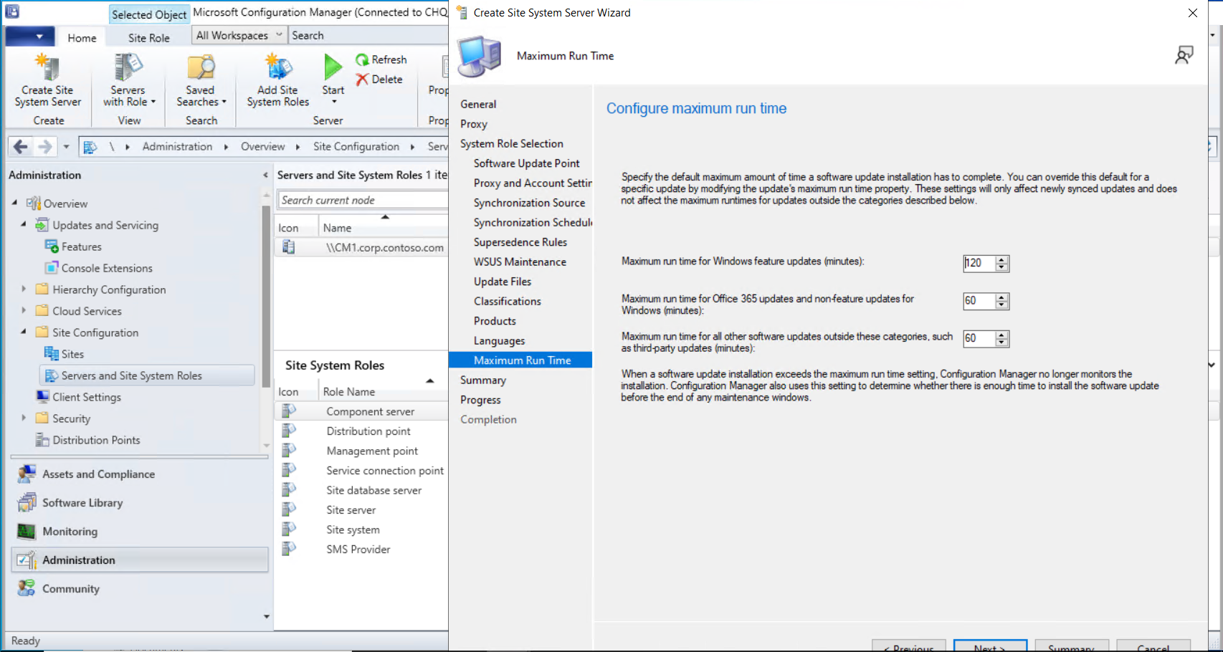Increase Office 365 updates run time
The height and width of the screenshot is (652, 1223).
pyautogui.click(x=1002, y=297)
